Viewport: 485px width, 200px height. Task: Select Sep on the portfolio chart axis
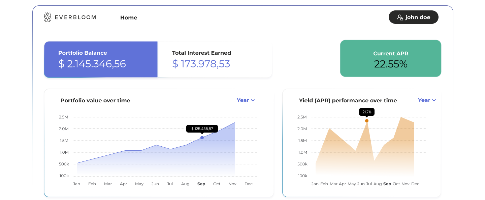coord(201,184)
